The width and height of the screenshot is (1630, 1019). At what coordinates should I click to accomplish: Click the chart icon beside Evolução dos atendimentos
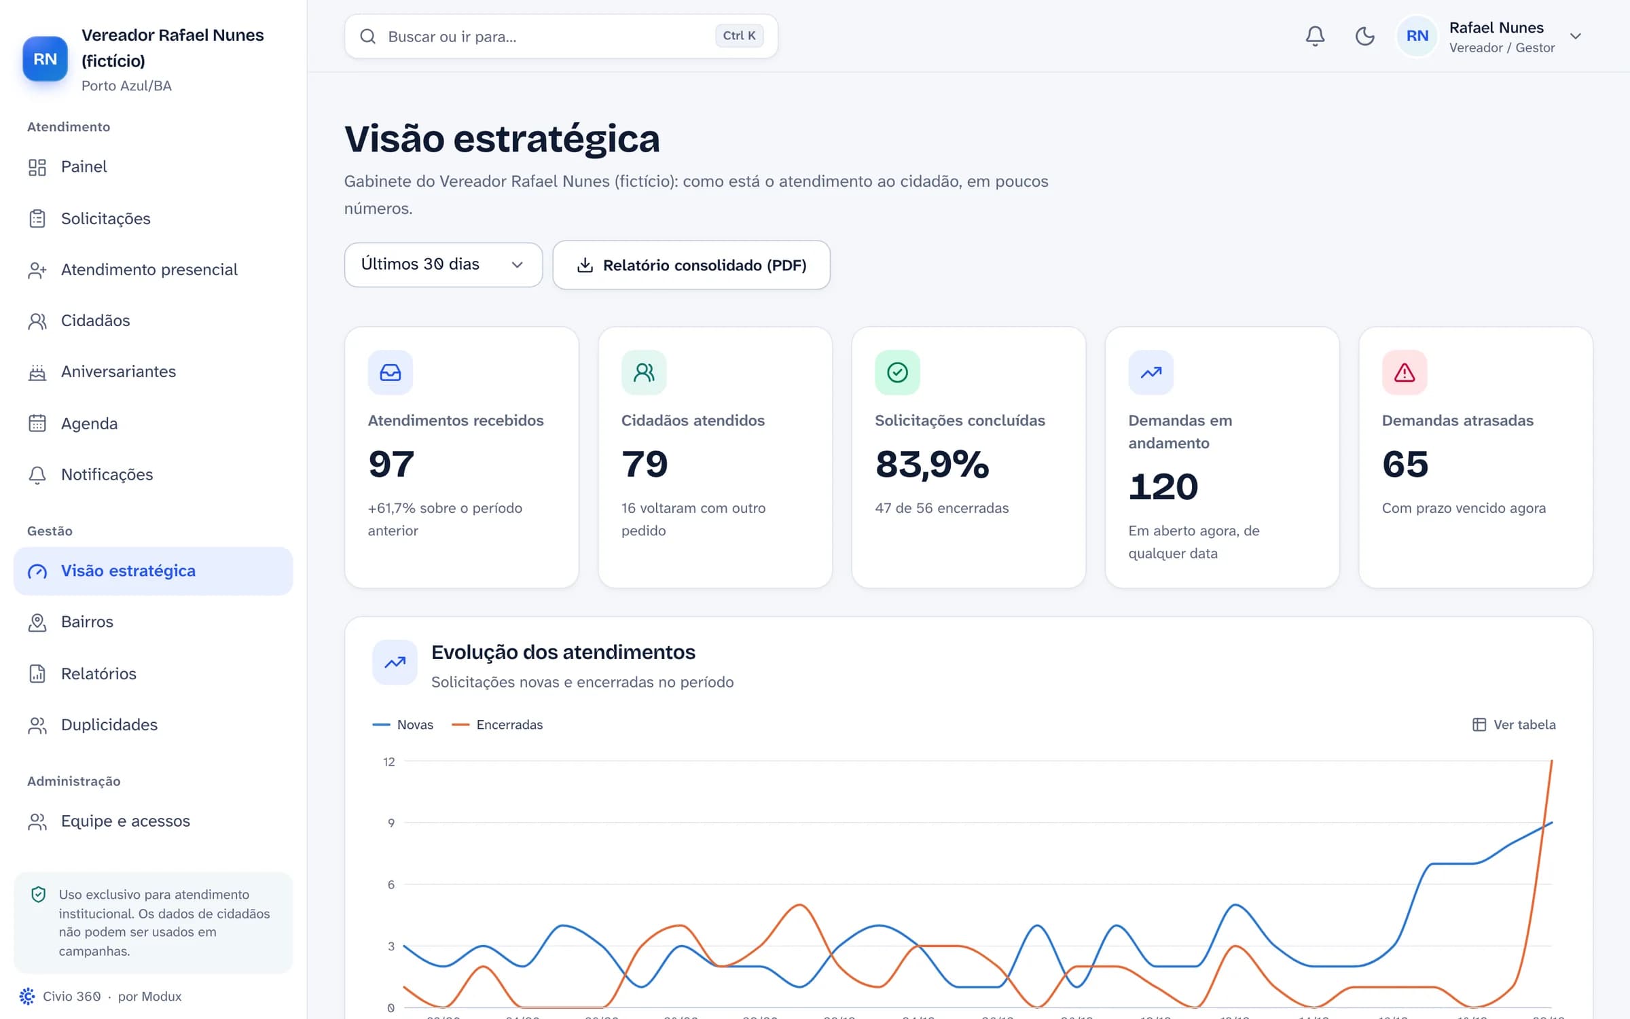point(395,662)
